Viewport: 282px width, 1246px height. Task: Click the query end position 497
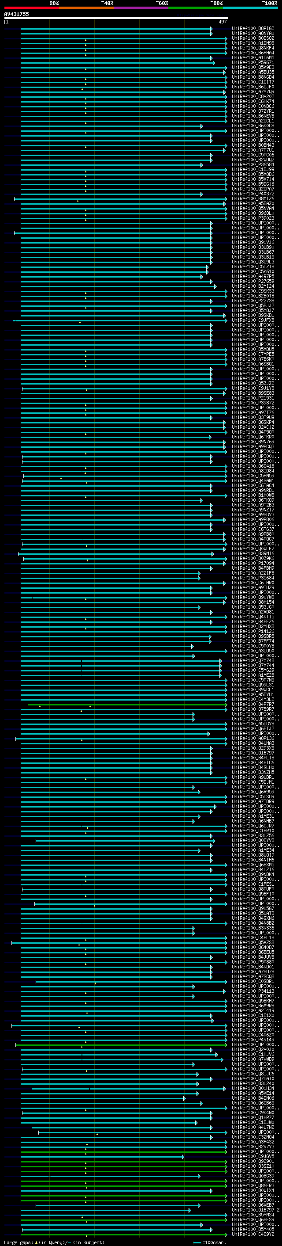click(223, 22)
